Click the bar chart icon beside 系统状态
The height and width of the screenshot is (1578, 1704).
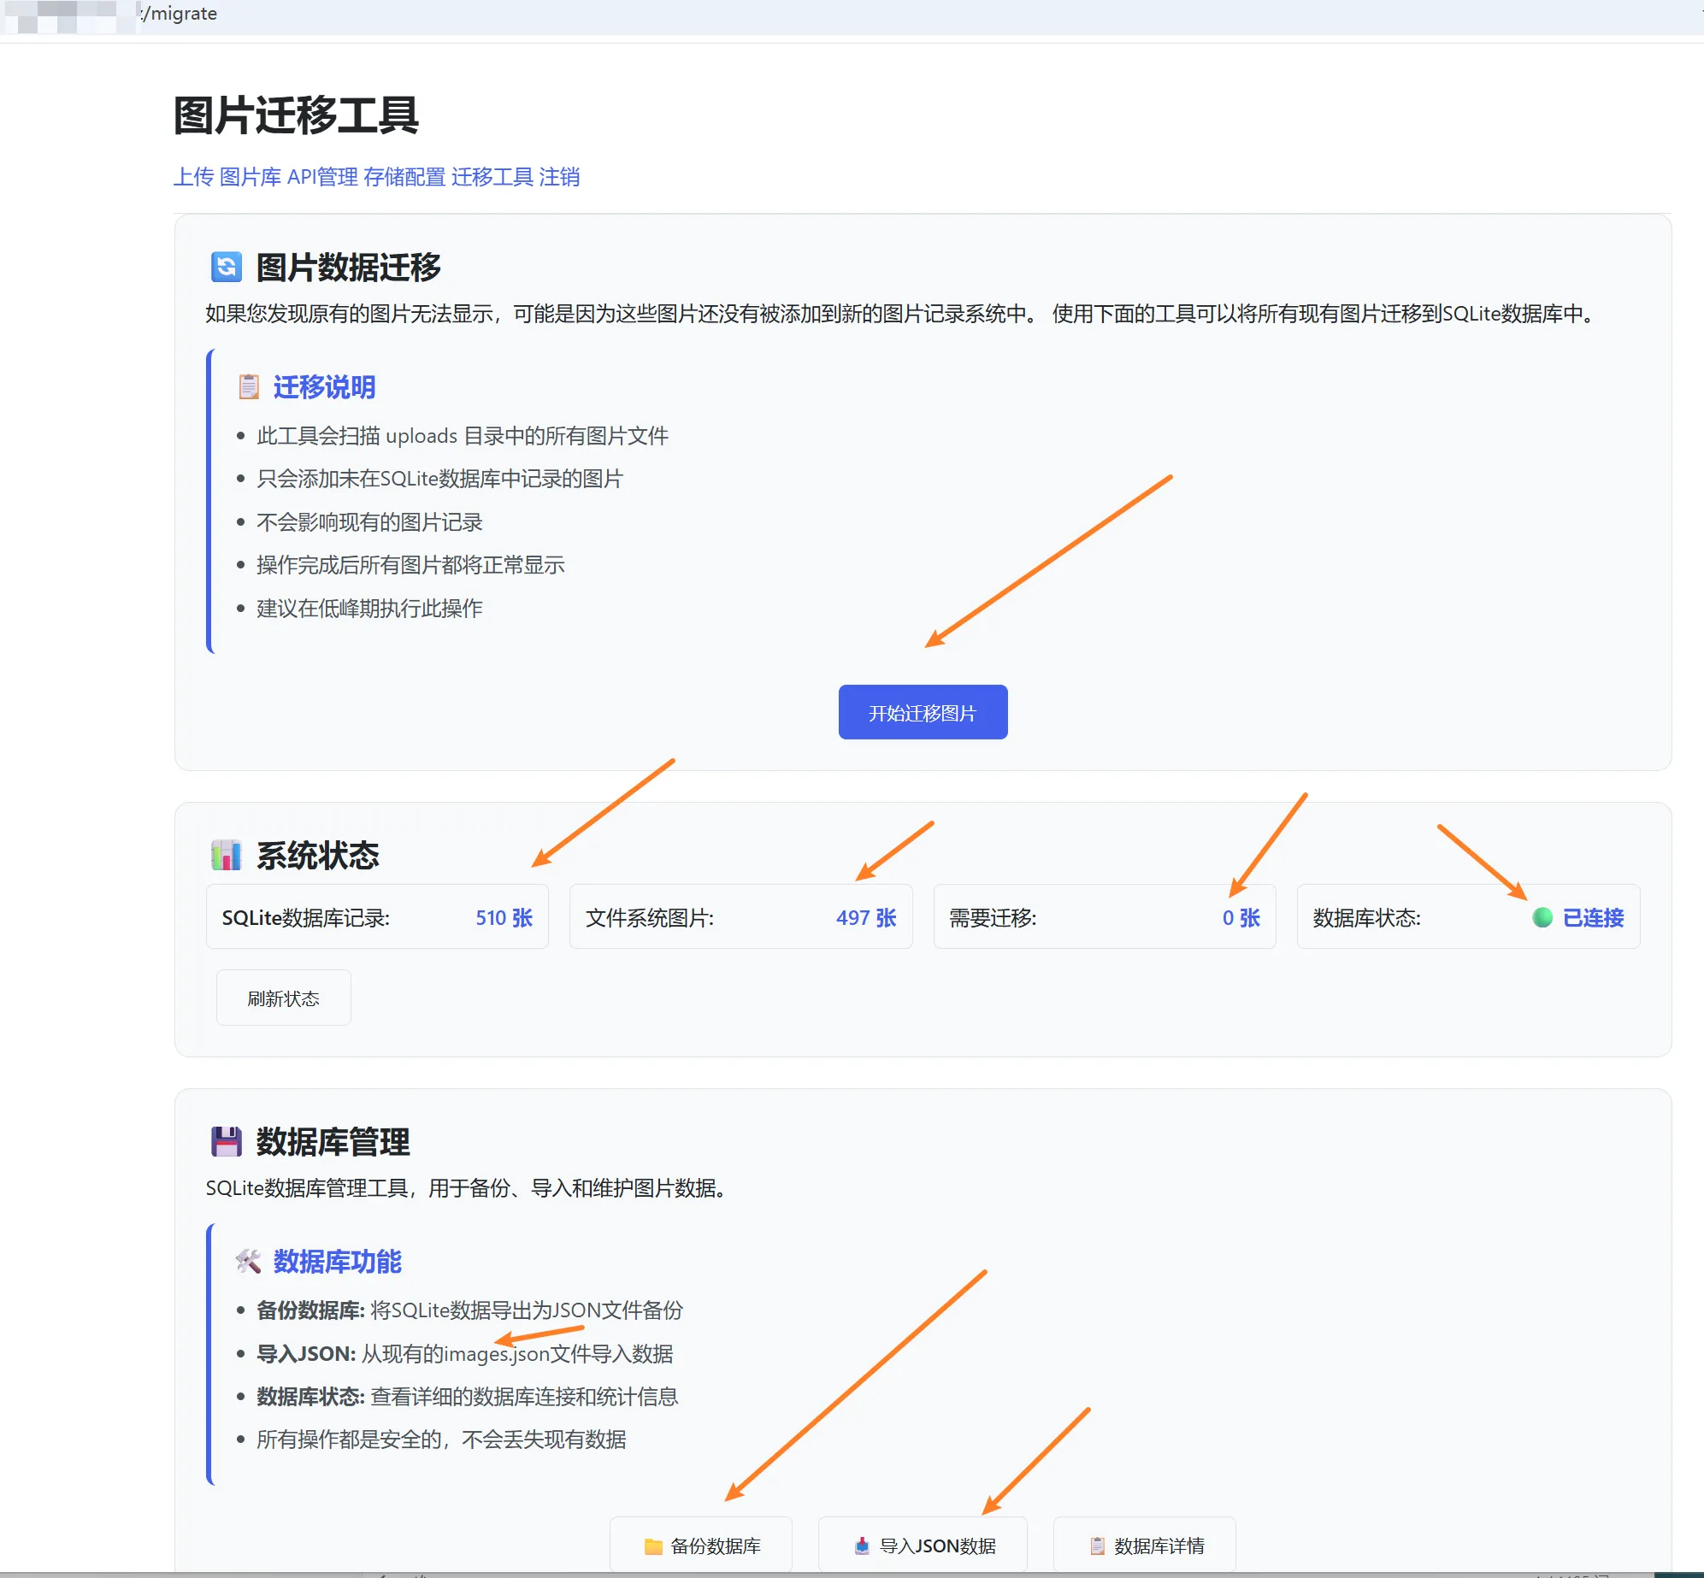point(226,854)
